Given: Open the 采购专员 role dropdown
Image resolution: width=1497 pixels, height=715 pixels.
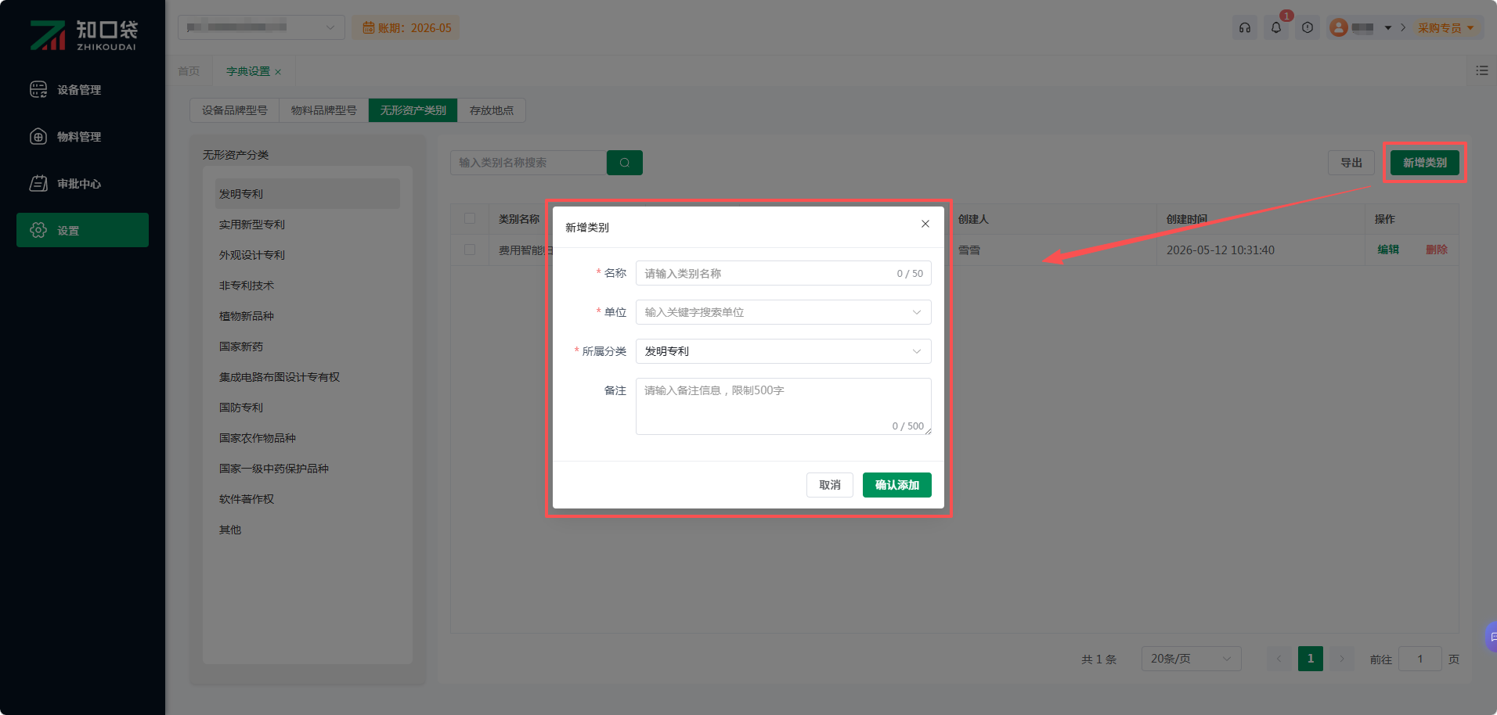Looking at the screenshot, I should (1445, 27).
